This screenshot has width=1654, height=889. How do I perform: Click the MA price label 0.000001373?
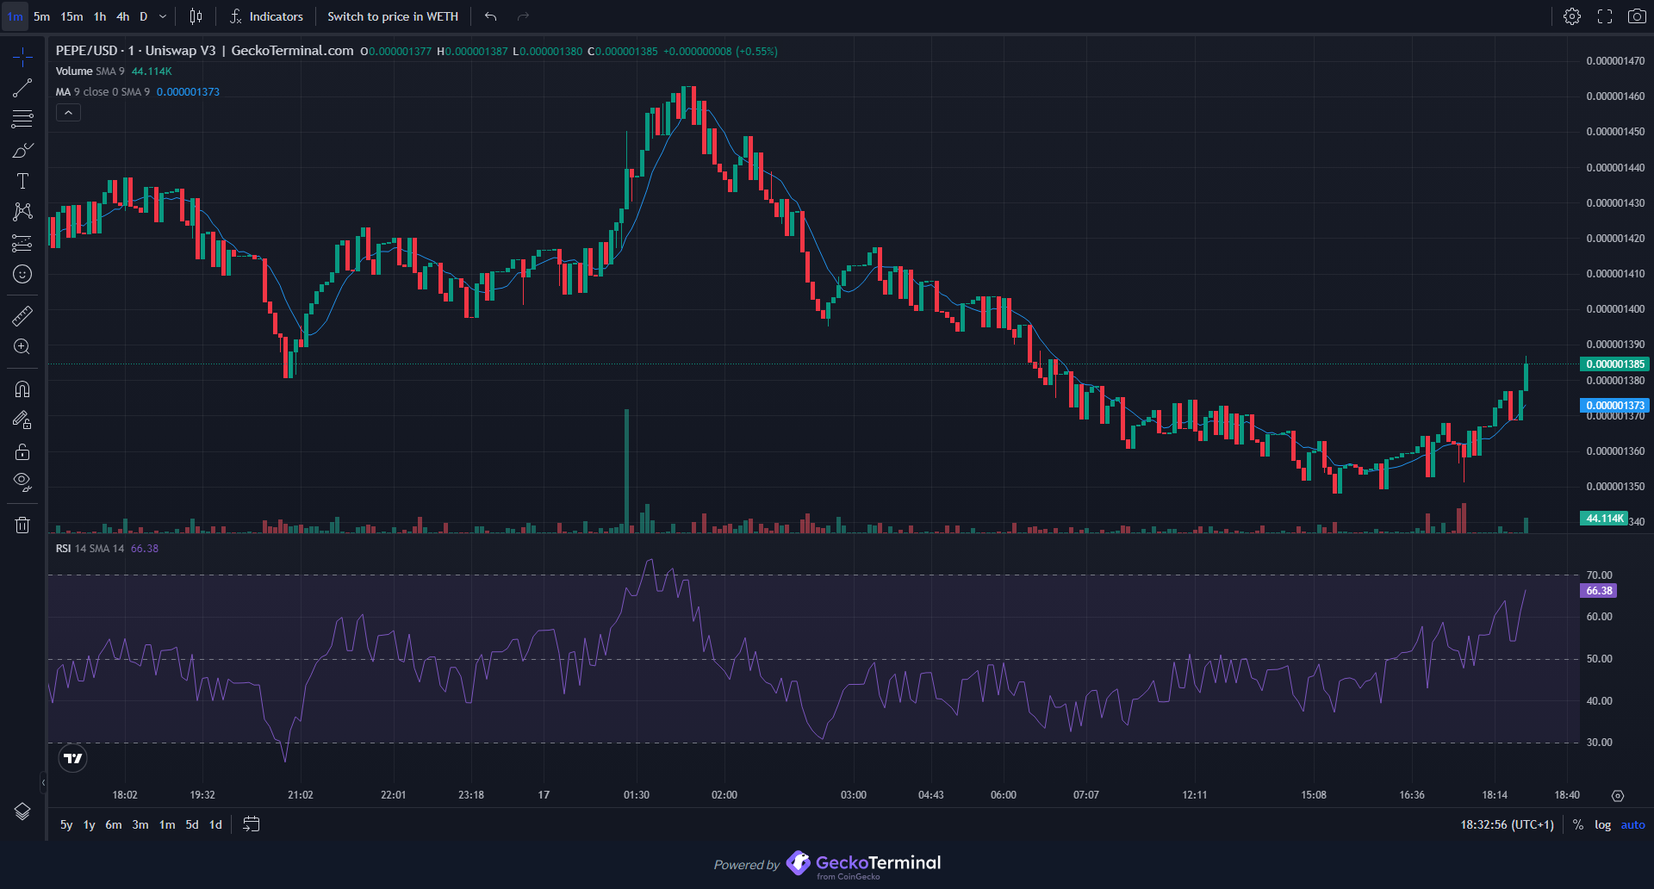coord(1615,406)
